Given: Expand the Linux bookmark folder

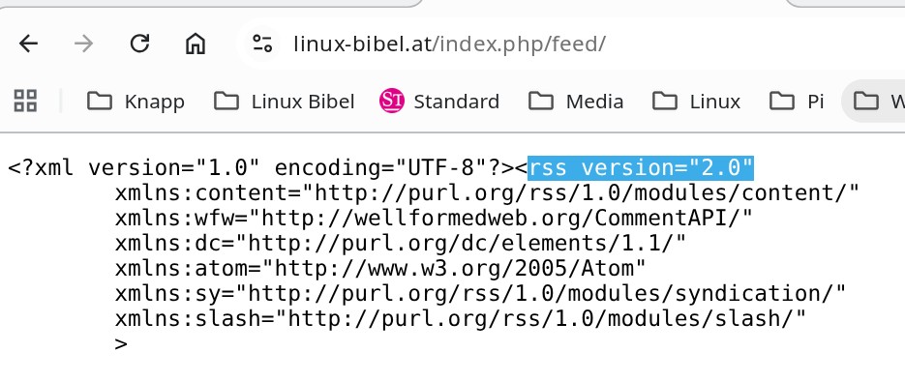Looking at the screenshot, I should point(697,101).
